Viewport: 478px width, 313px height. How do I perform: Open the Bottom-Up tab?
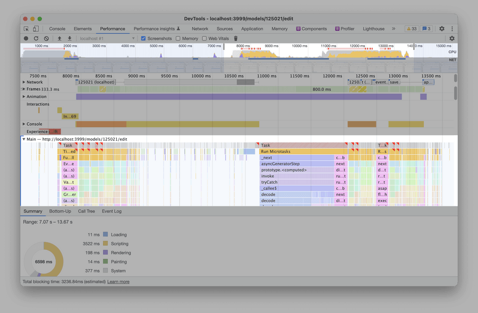coord(60,212)
